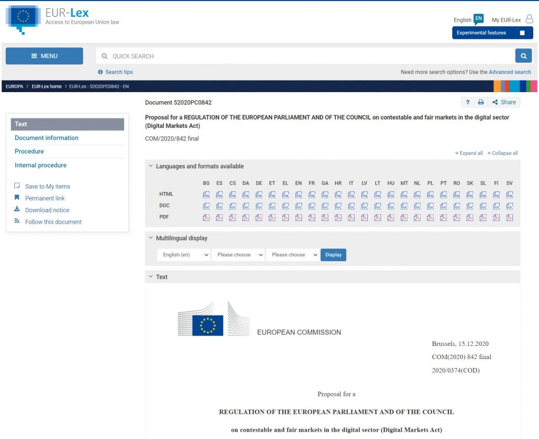Open the blue MENU button
Viewport: 539px width, 439px height.
(x=44, y=56)
